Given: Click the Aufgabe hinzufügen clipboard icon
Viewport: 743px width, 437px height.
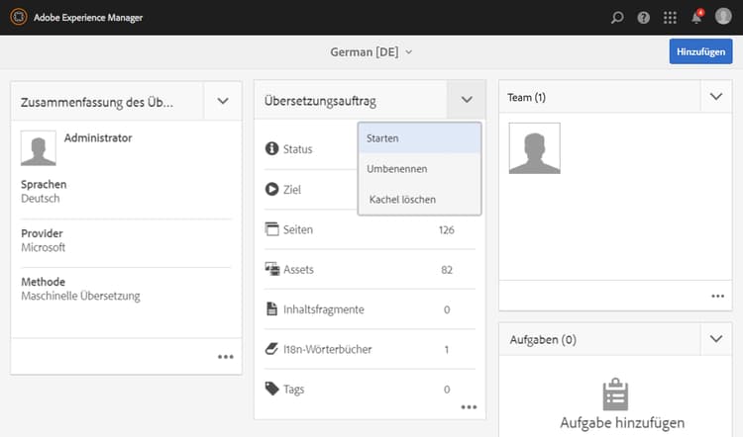Looking at the screenshot, I should (615, 394).
